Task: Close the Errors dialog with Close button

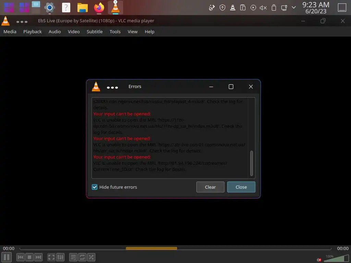Action: click(241, 187)
